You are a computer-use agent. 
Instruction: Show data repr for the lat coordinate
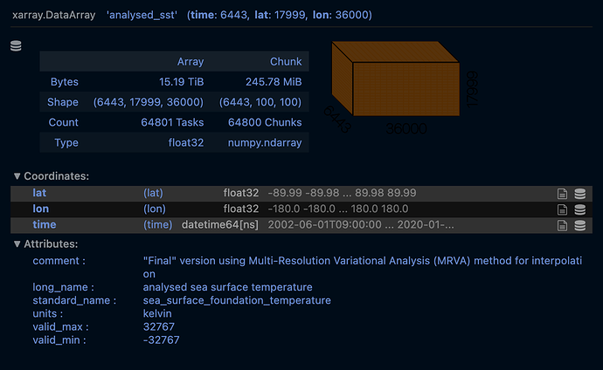point(580,194)
